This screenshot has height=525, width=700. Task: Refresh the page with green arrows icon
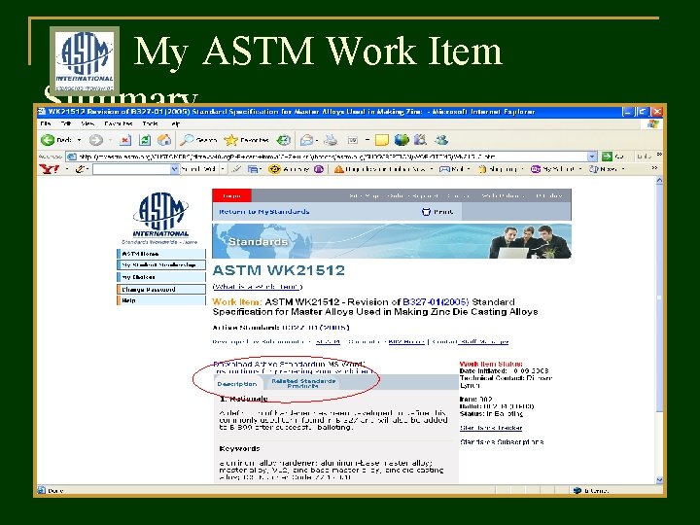click(145, 140)
